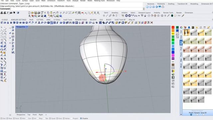Select the Polish metal finish radio button
Image resolution: width=213 pixels, height=120 pixels.
click(x=191, y=115)
